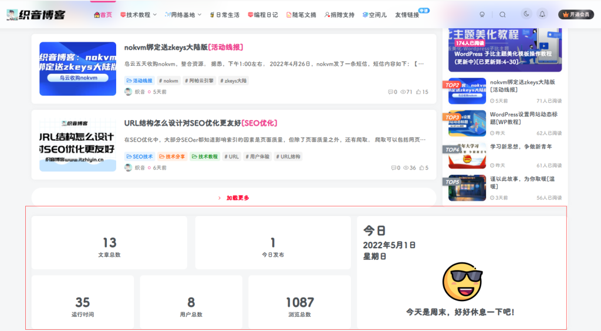The image size is (601, 331).
Task: Click 织音 author name on nokvm article
Action: coord(140,92)
